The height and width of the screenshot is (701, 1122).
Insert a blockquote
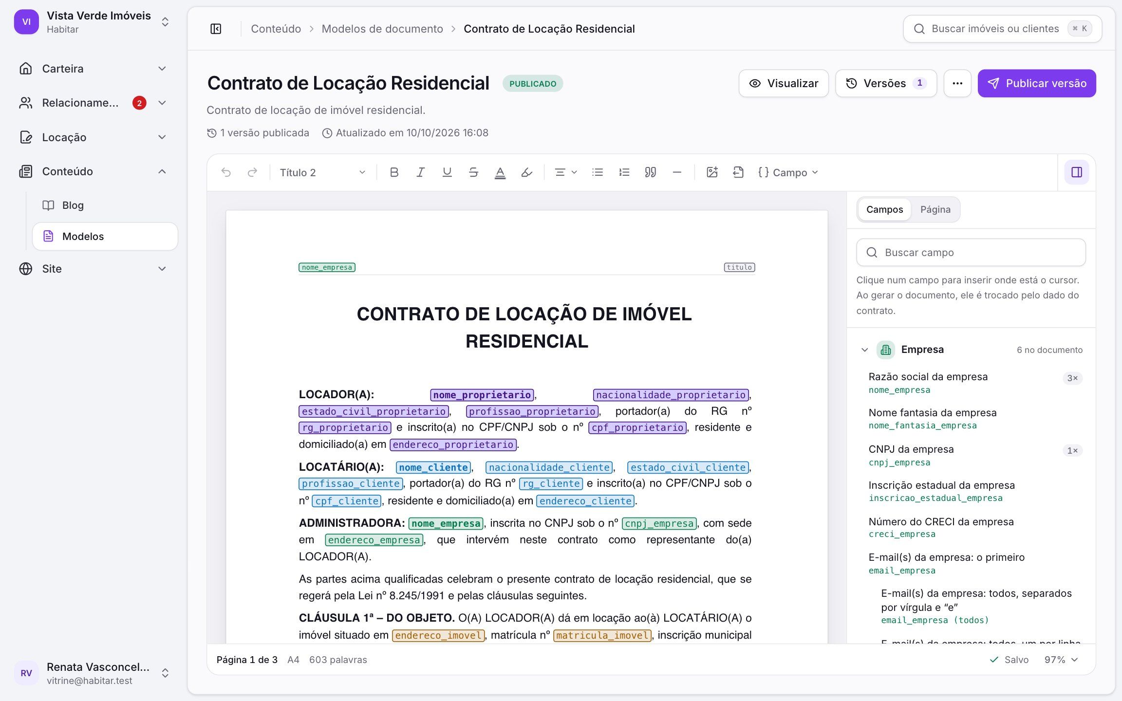point(651,172)
